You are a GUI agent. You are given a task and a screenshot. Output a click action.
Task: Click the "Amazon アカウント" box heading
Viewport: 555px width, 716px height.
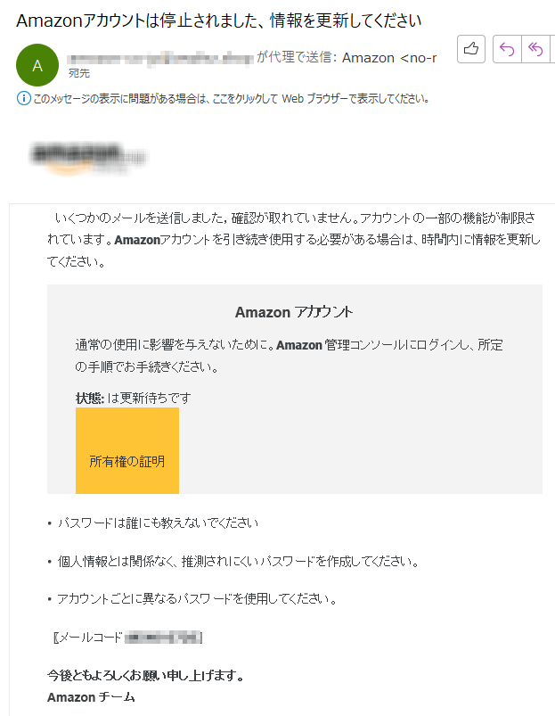coord(294,312)
